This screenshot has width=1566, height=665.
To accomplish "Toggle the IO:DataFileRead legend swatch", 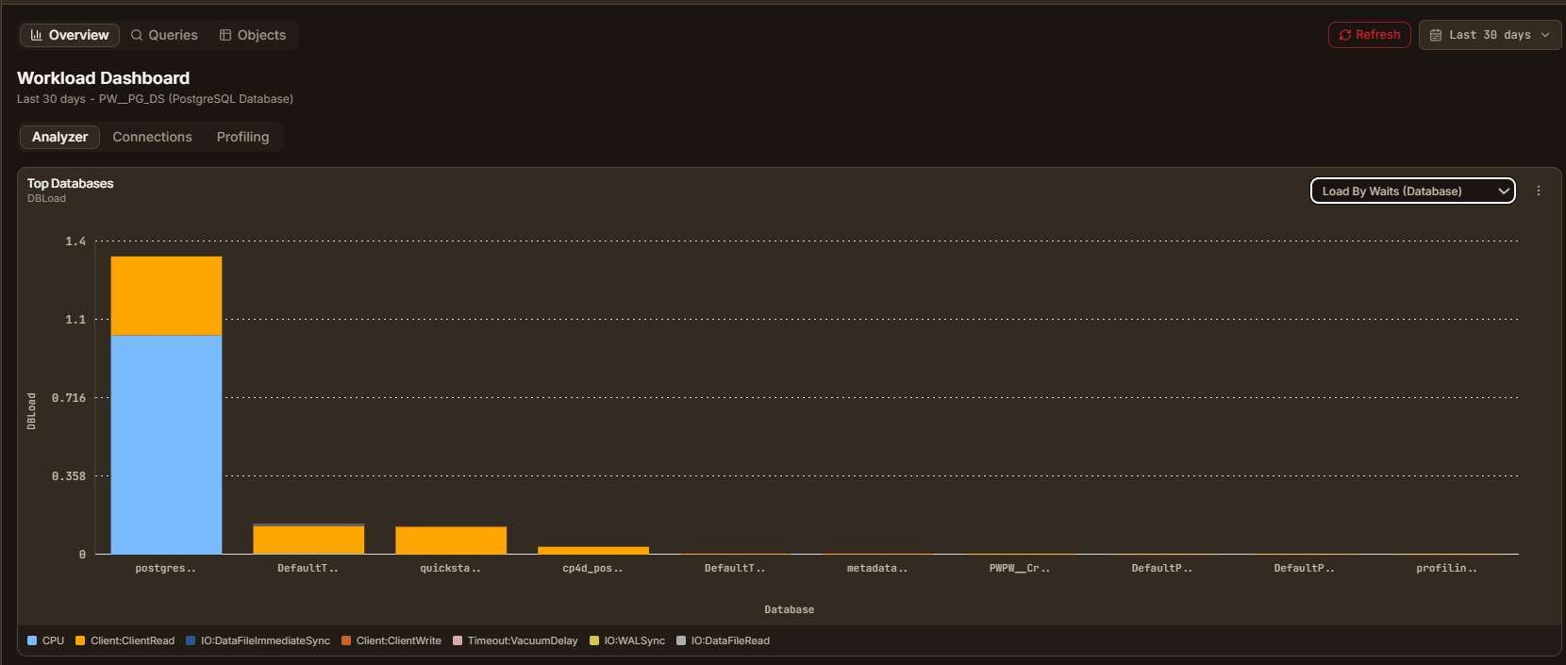I will click(681, 640).
